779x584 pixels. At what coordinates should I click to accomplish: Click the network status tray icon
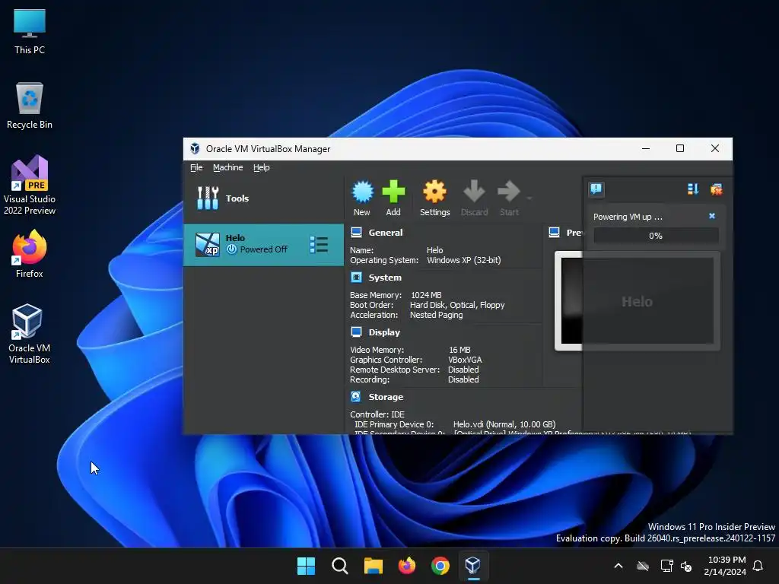666,566
